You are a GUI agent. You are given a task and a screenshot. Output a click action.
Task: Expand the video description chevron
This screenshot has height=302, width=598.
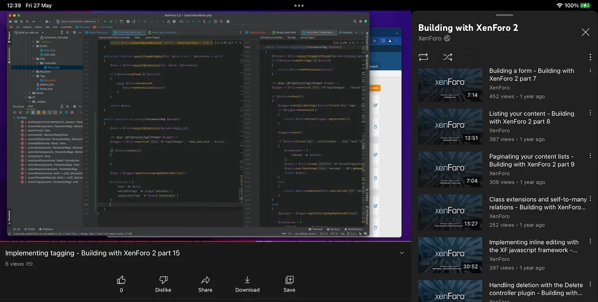[402, 253]
